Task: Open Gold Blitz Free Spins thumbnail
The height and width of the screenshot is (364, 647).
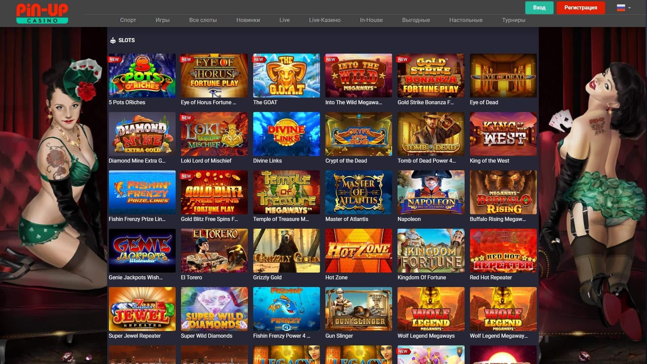Action: (x=214, y=192)
